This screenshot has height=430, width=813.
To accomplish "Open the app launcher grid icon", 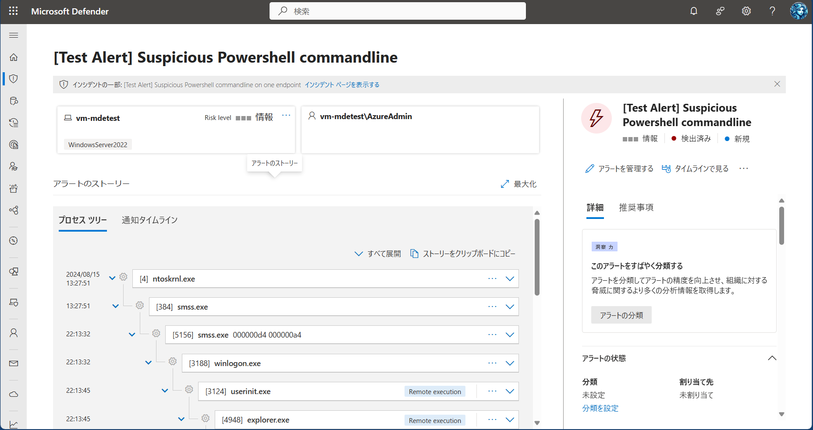I will click(x=13, y=11).
